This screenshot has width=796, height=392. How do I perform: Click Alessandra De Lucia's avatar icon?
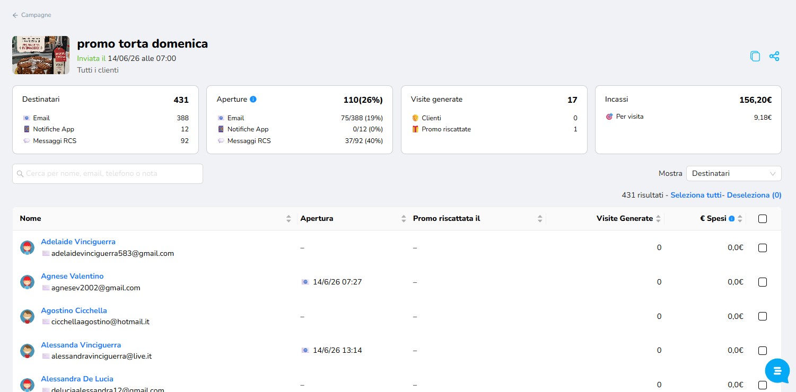pos(28,385)
